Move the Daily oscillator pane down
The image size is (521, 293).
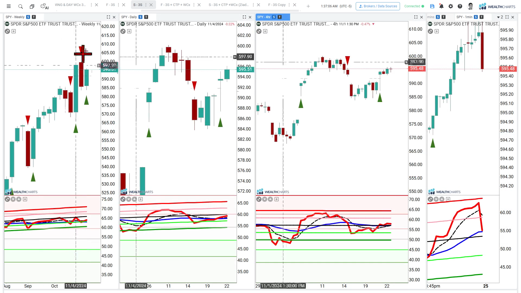tap(129, 199)
